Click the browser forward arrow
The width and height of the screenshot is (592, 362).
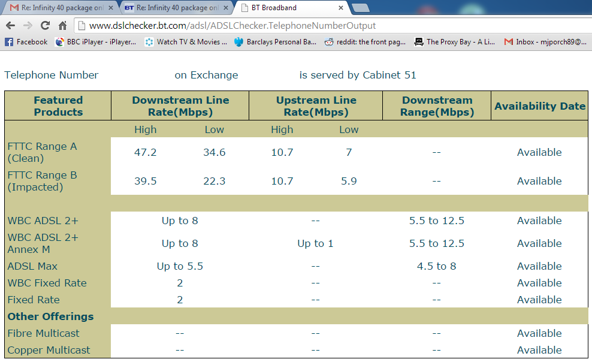pos(28,26)
